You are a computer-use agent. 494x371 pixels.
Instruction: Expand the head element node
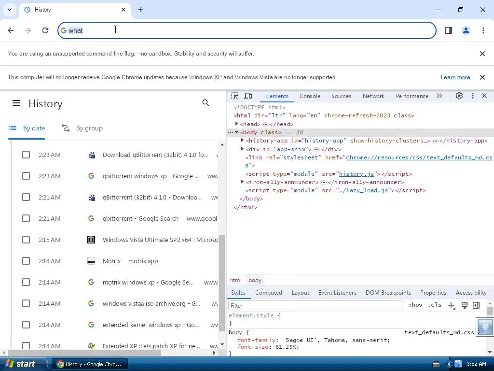point(236,124)
